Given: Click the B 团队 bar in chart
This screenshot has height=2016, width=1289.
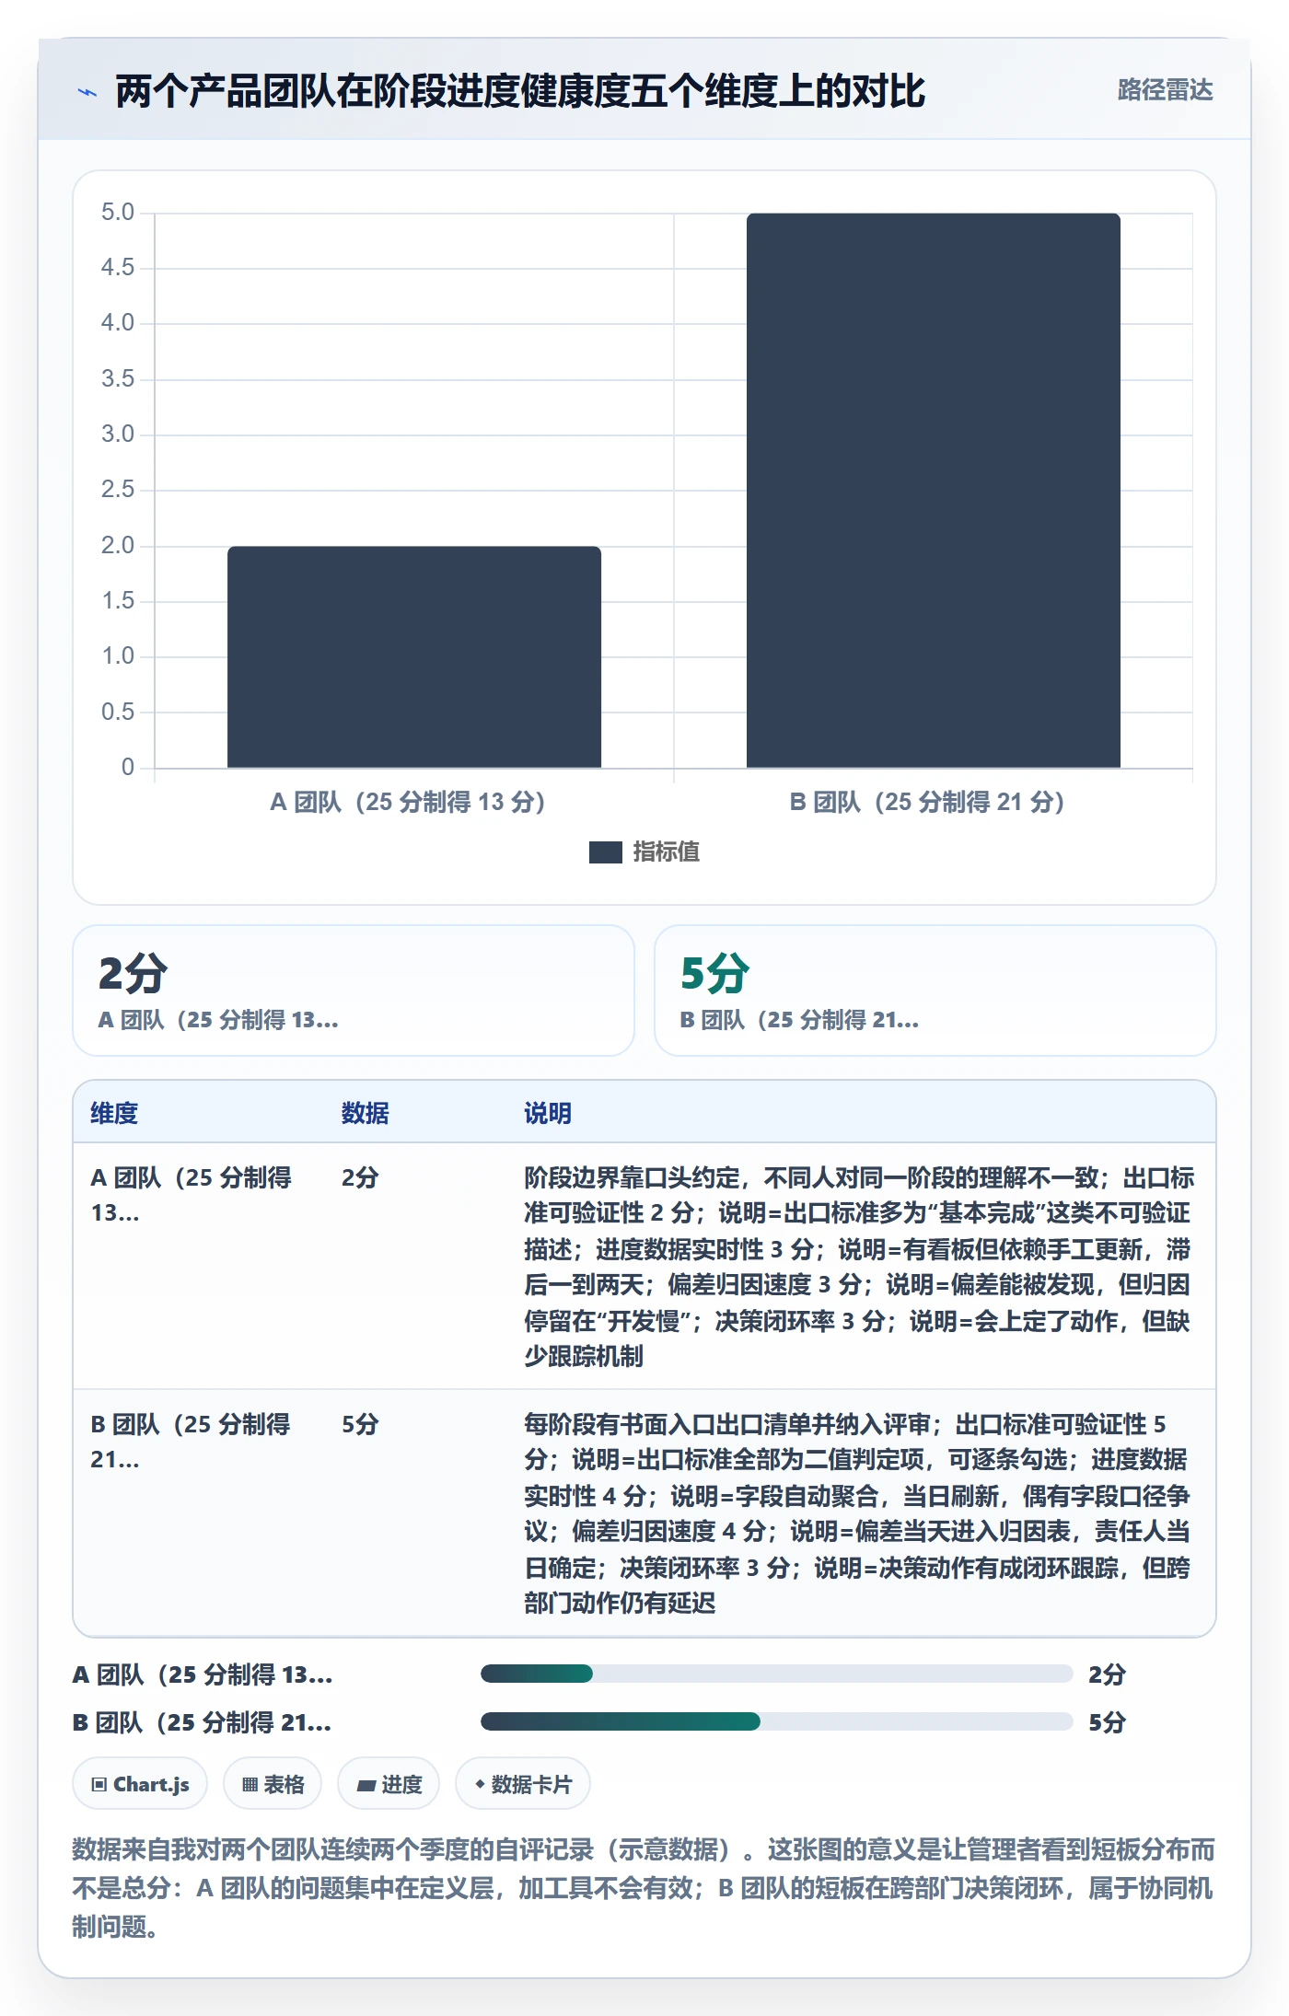Looking at the screenshot, I should pos(933,491).
